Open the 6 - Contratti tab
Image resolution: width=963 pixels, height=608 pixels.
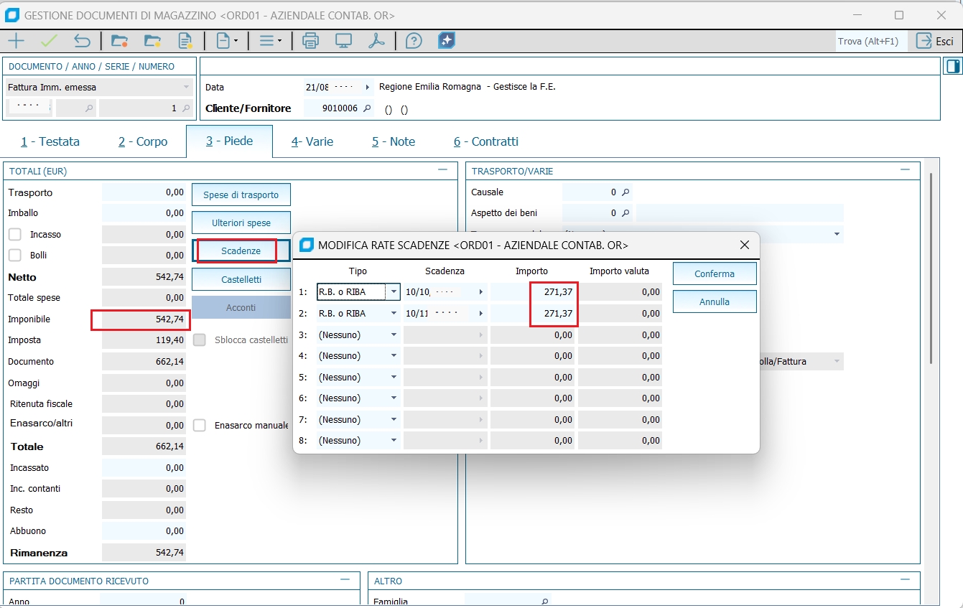485,141
